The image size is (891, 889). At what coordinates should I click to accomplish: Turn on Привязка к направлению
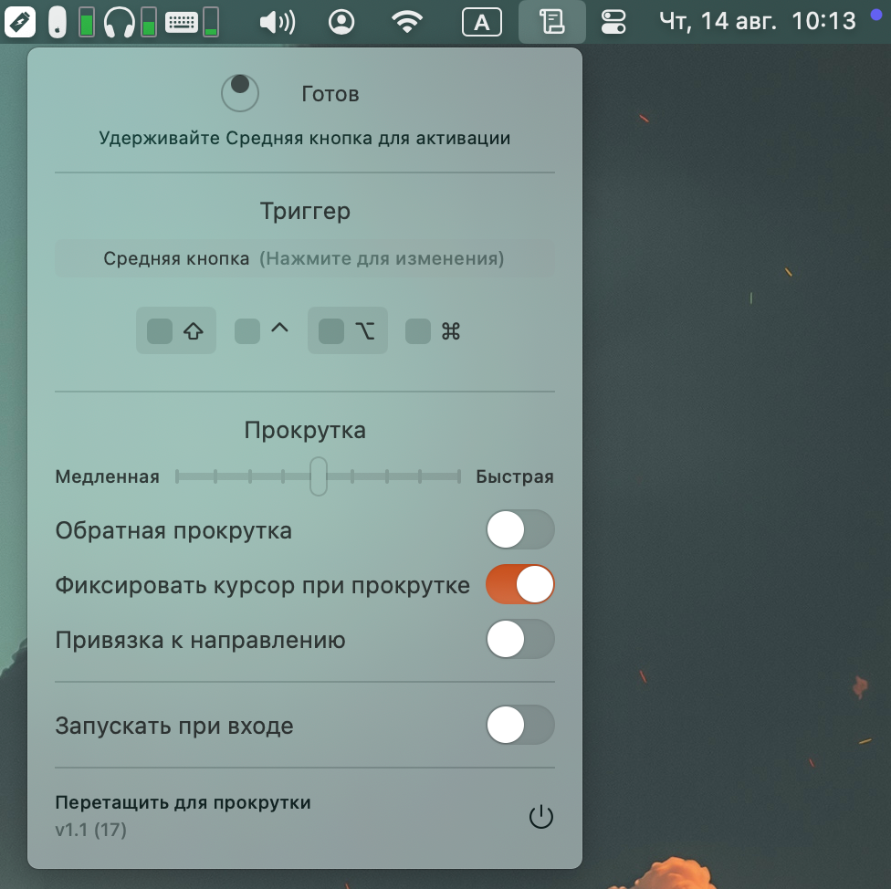(519, 640)
